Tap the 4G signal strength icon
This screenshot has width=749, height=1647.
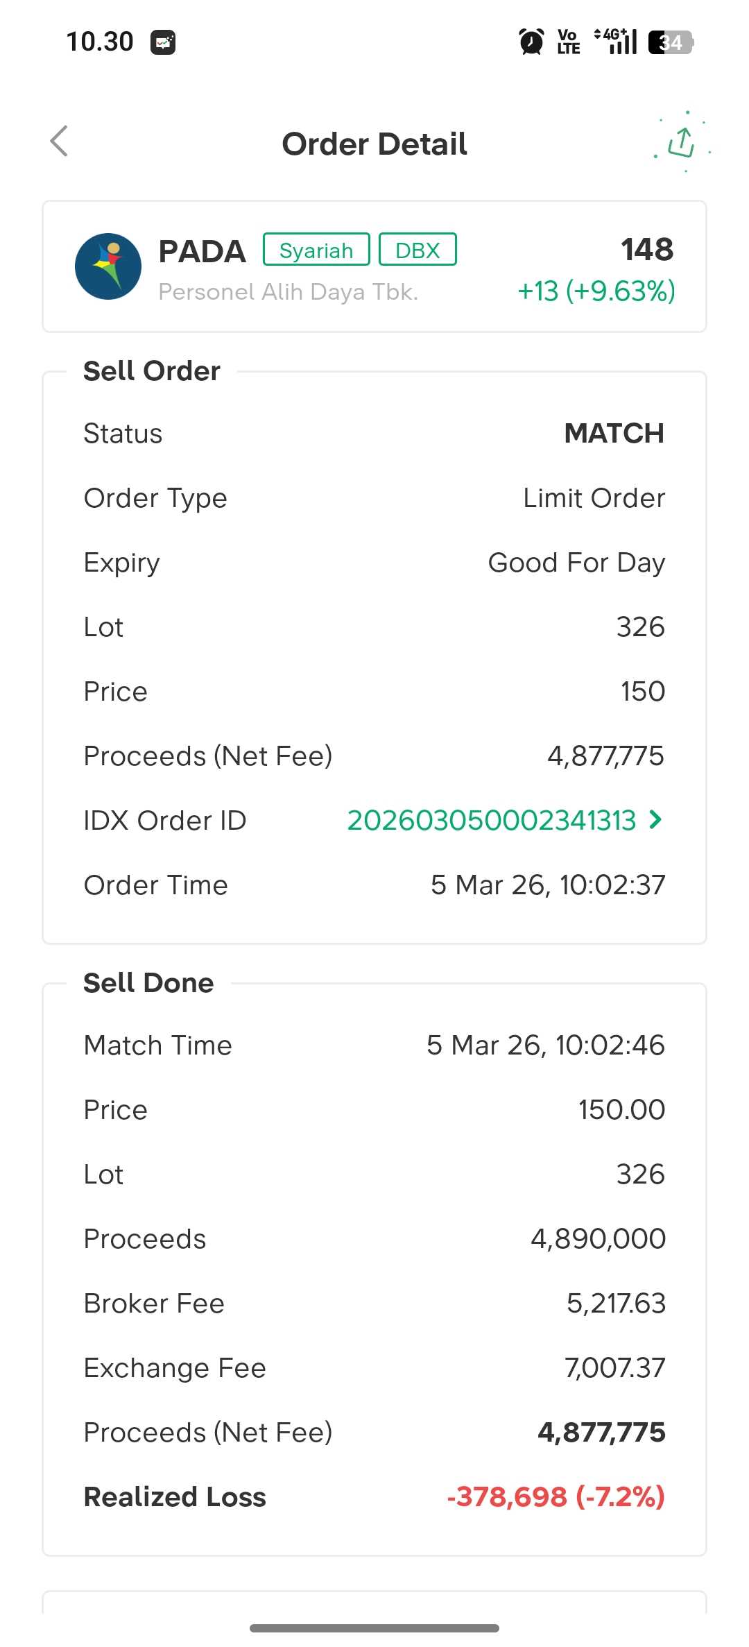tap(616, 42)
